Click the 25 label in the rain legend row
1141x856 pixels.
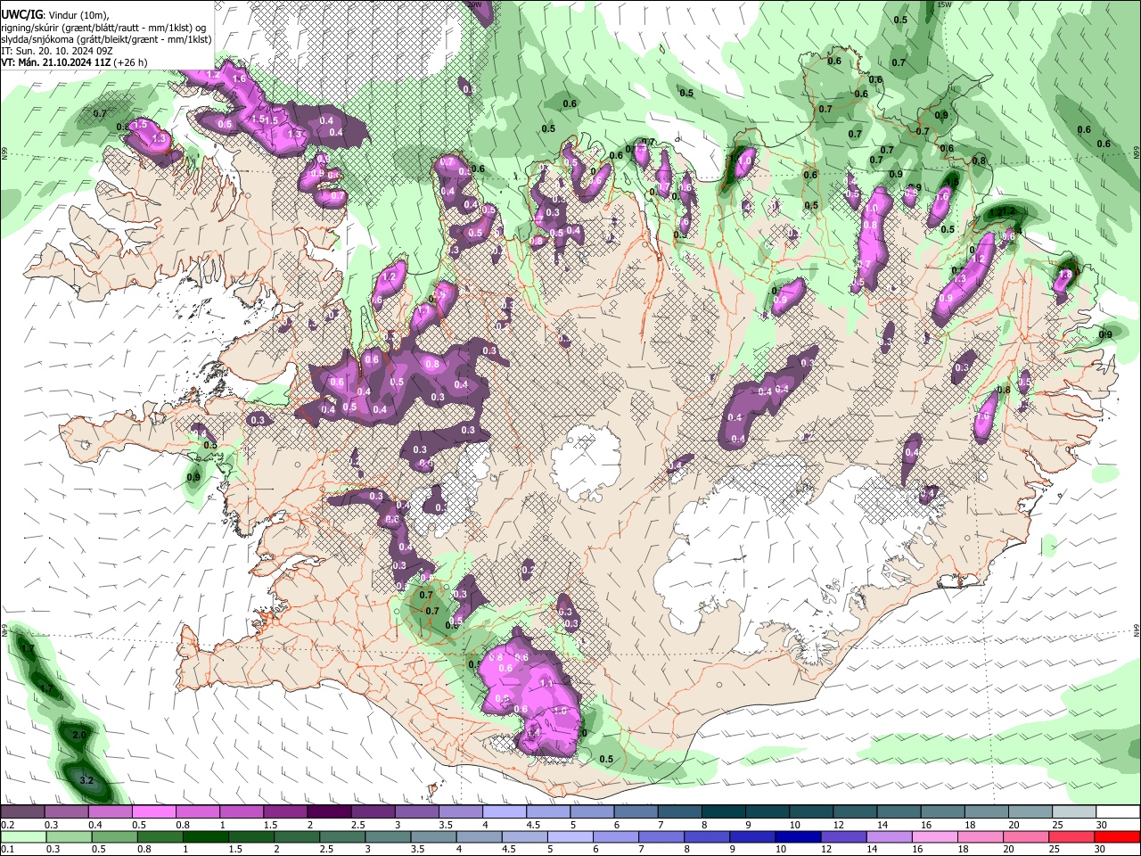tap(1054, 850)
